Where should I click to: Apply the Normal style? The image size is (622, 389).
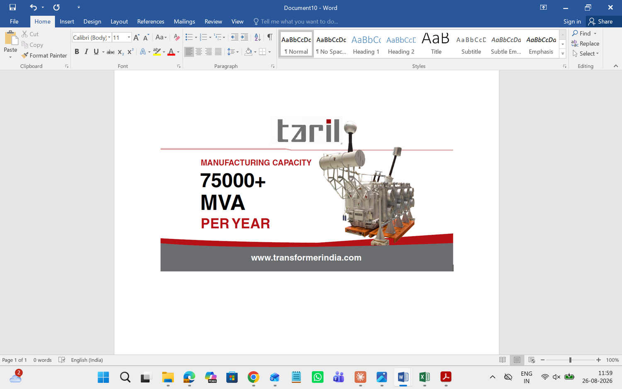click(x=296, y=44)
